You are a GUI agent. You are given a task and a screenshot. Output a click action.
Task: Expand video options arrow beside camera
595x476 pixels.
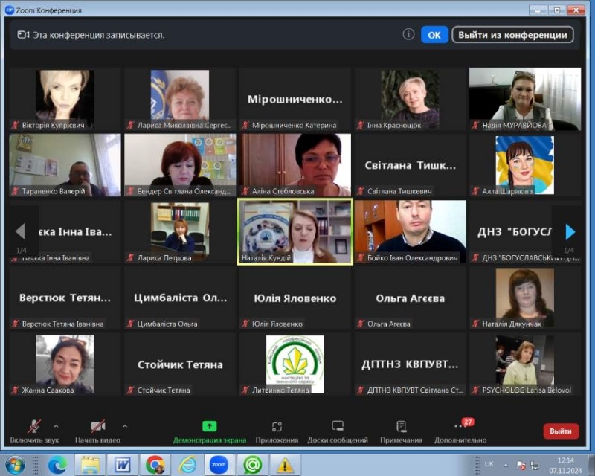pos(124,426)
